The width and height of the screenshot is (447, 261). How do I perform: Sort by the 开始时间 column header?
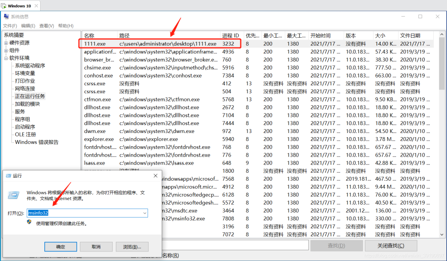click(326, 35)
